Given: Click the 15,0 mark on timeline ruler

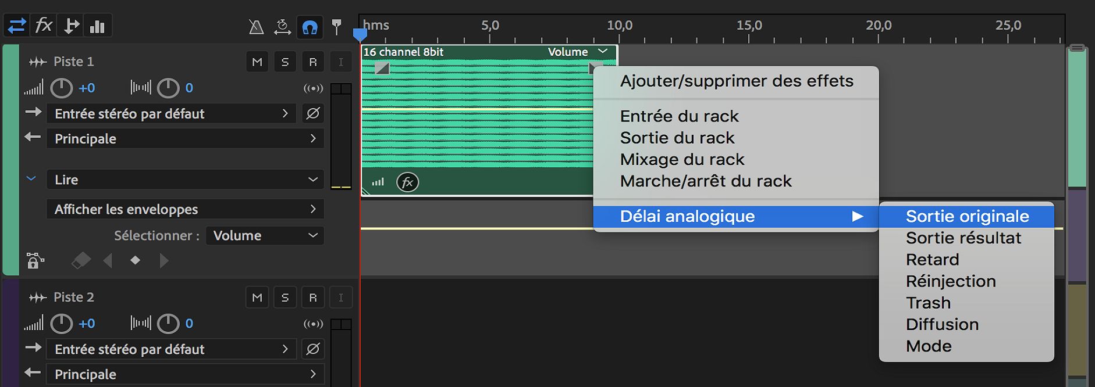Looking at the screenshot, I should [x=749, y=26].
